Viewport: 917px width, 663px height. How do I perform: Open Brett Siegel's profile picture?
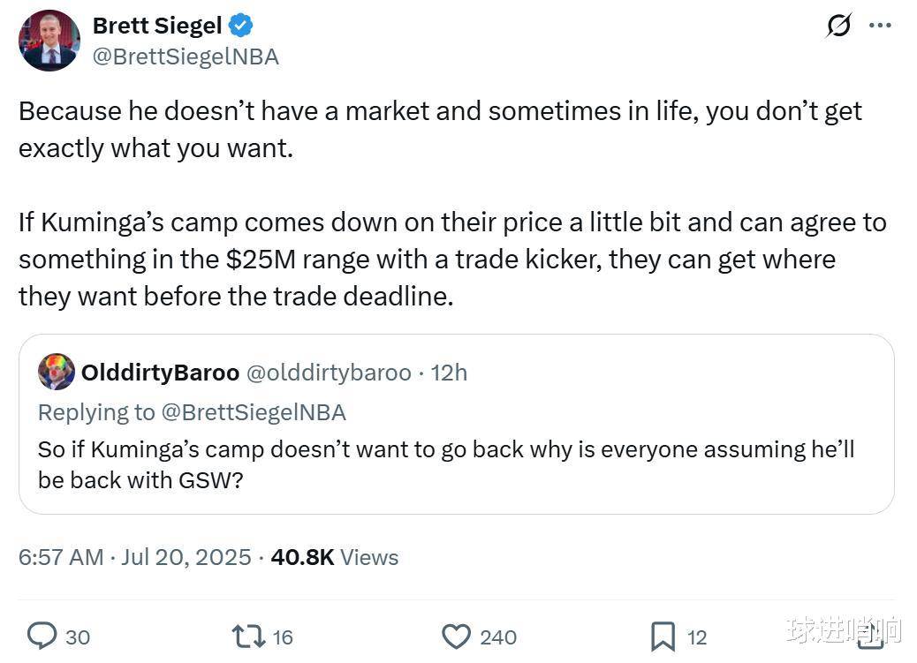click(x=49, y=41)
